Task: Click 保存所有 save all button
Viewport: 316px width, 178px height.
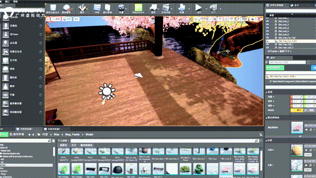Action: pos(17,134)
